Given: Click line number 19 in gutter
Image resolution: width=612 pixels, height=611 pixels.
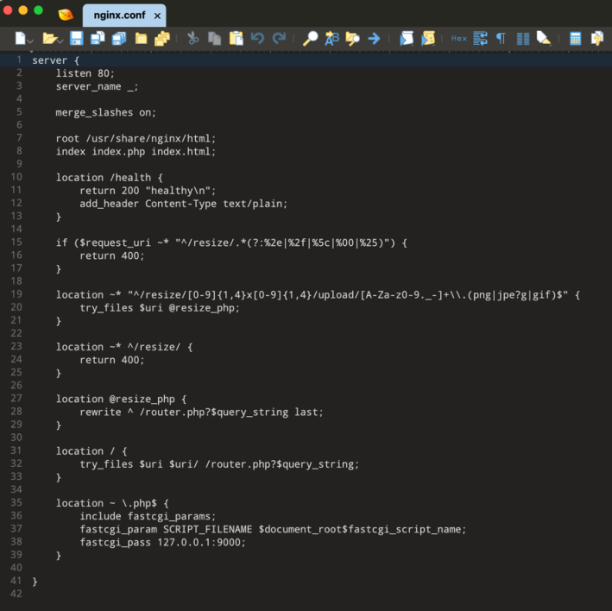Looking at the screenshot, I should click(x=16, y=294).
